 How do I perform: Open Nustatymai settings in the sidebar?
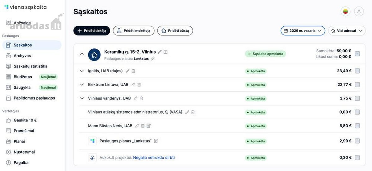(32, 152)
